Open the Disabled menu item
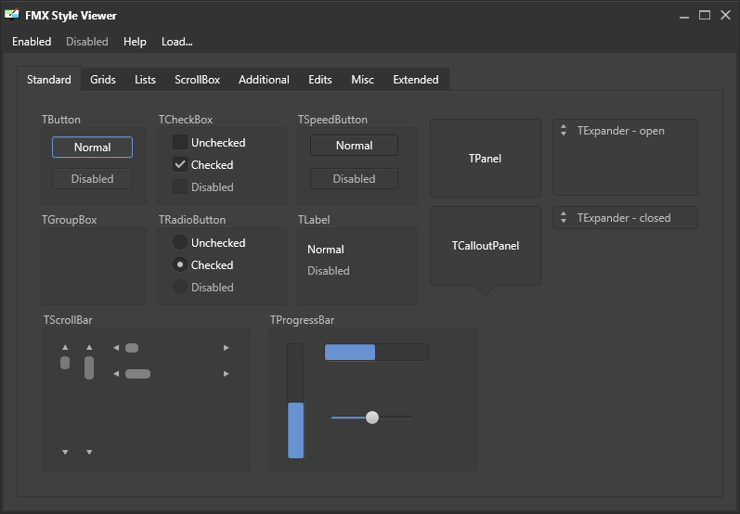Viewport: 740px width, 514px height. click(x=87, y=42)
